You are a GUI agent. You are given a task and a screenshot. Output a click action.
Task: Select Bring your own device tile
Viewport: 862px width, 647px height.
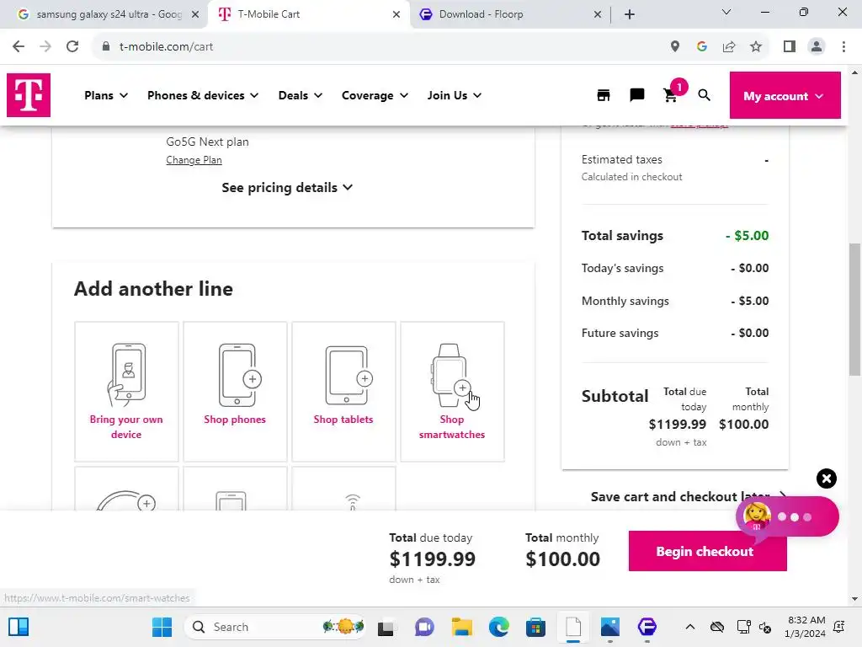coord(126,392)
